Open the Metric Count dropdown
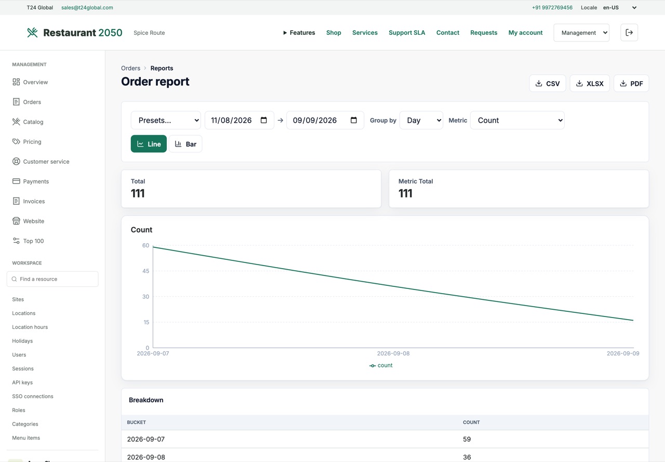 [x=517, y=120]
